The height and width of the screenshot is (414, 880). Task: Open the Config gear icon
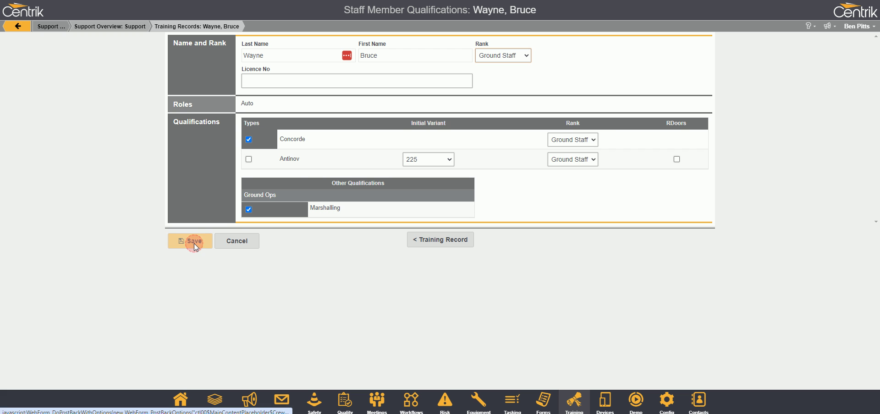(x=666, y=400)
